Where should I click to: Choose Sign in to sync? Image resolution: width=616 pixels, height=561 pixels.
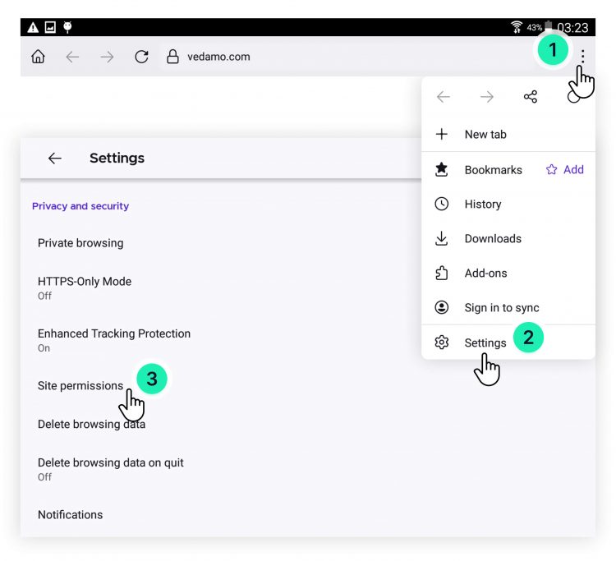point(501,308)
